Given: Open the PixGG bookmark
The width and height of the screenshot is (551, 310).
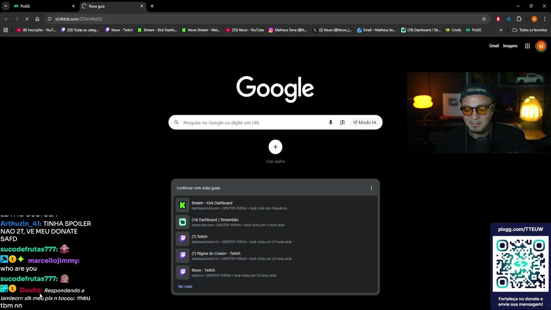Looking at the screenshot, I should 474,30.
